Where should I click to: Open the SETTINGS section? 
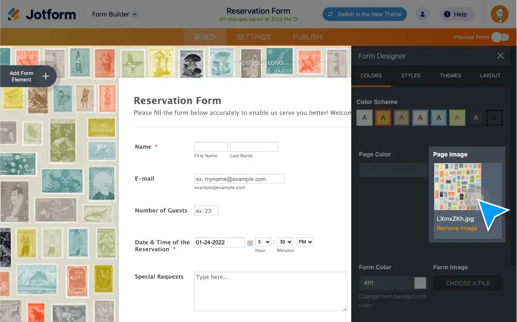coord(254,37)
